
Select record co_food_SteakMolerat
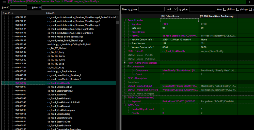coord(59,106)
